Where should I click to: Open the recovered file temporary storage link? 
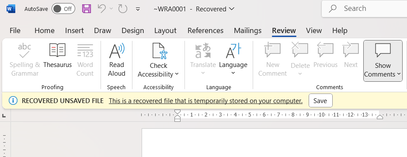tap(205, 101)
